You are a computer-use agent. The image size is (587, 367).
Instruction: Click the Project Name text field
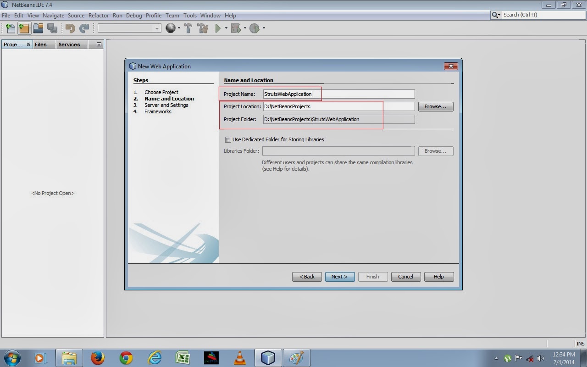click(x=338, y=94)
